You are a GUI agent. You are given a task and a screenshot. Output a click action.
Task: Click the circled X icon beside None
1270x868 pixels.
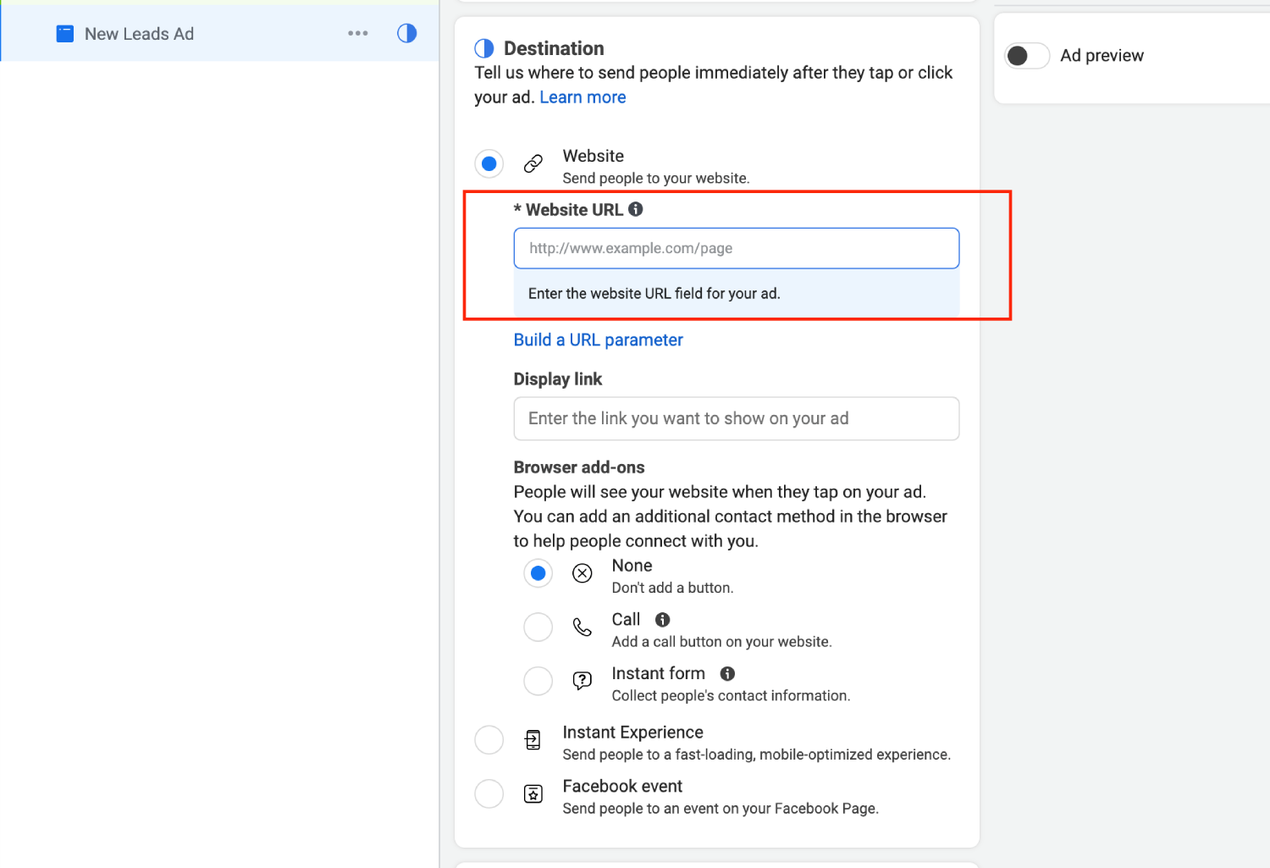coord(583,573)
